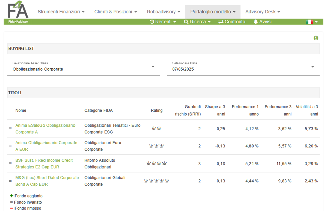325x211 pixels.
Task: Open Clienti & Posizioni menu
Action: click(115, 12)
